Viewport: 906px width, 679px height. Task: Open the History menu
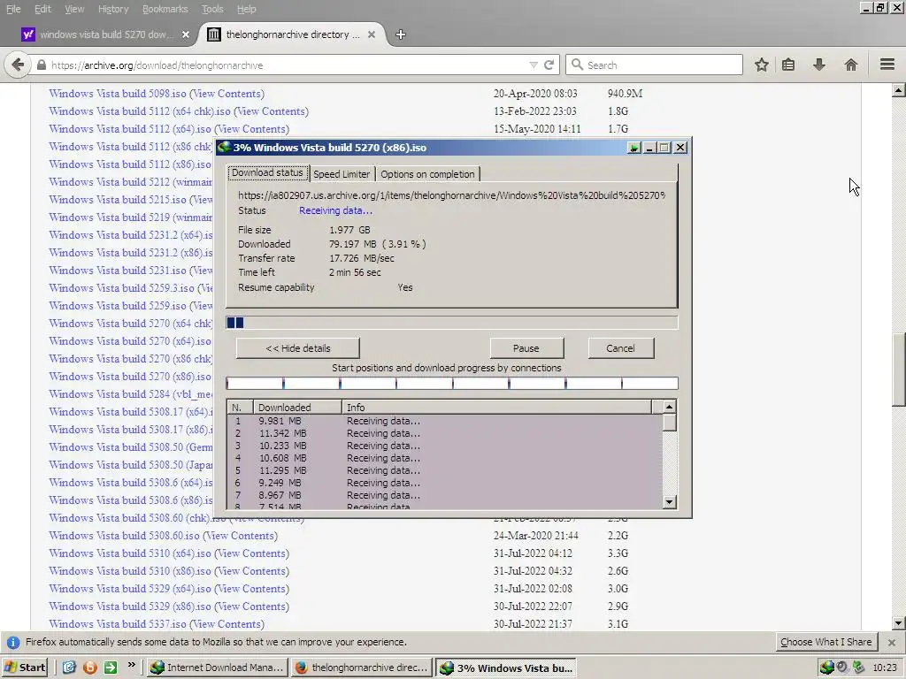point(113,9)
